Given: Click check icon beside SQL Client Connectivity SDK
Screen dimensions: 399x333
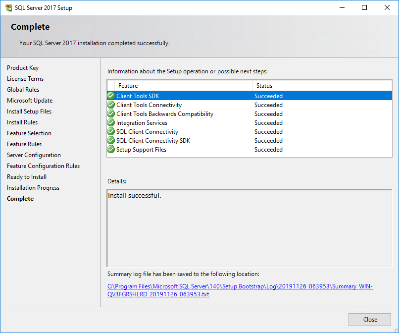Looking at the screenshot, I should (111, 140).
